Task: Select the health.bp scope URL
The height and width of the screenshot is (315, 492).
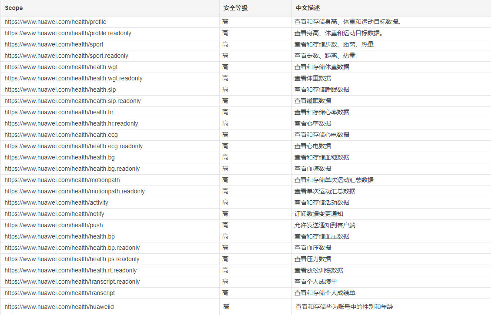Action: point(60,236)
